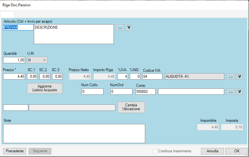This screenshot has height=157, width=249.
Task: Enable the Continua Inserimento checkbox
Action: [x=155, y=151]
